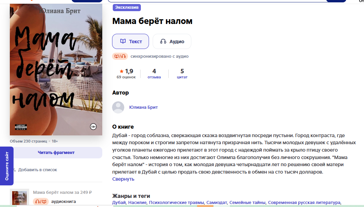Select the «Самиздат» tag link
This screenshot has height=207, width=364.
216,203
